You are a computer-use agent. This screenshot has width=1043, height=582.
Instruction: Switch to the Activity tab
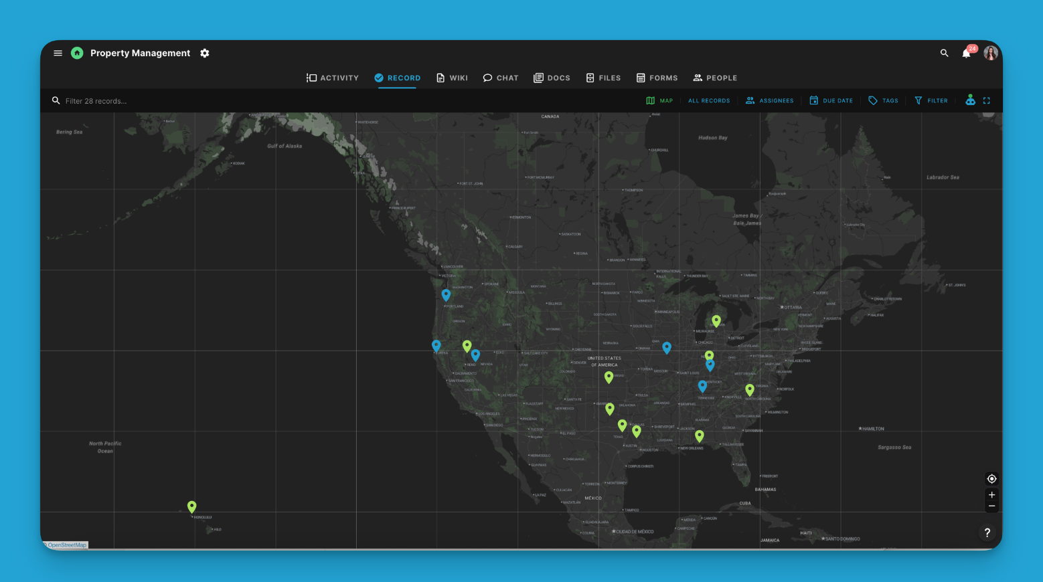point(333,78)
